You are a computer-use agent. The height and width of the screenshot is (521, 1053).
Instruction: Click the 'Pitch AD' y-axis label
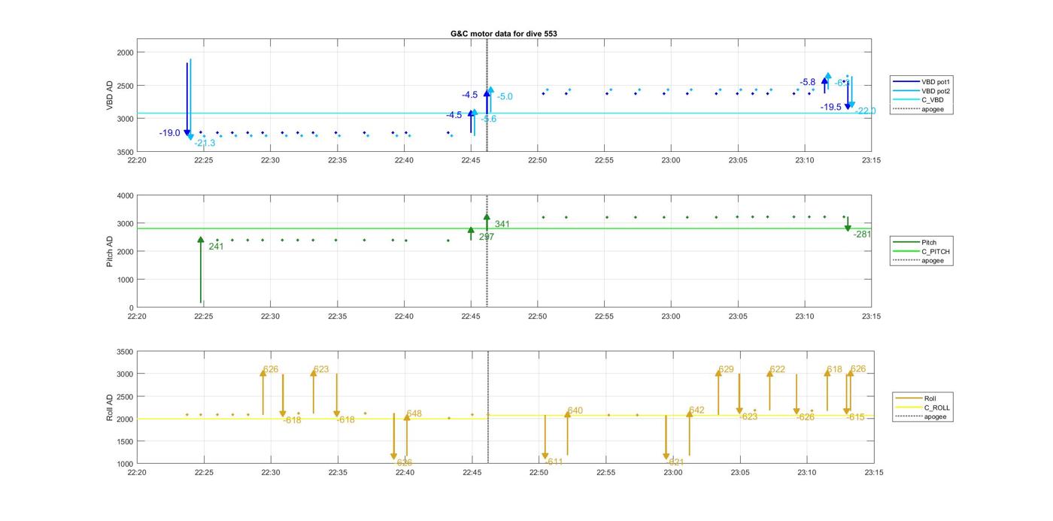click(x=110, y=251)
